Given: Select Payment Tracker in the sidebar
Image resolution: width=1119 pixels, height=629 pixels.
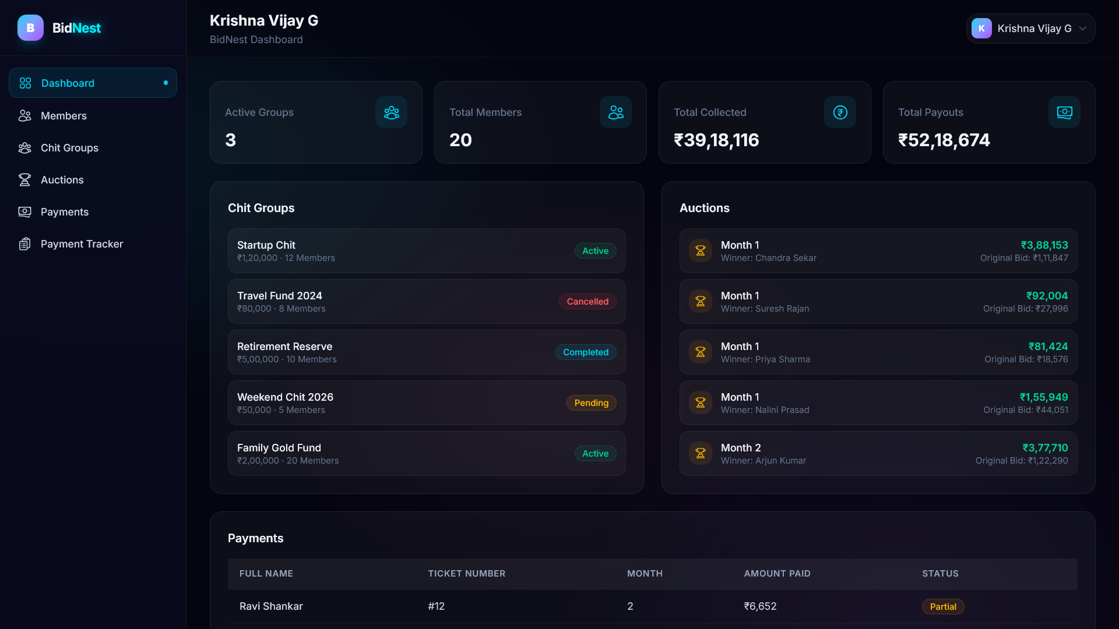Looking at the screenshot, I should (93, 244).
